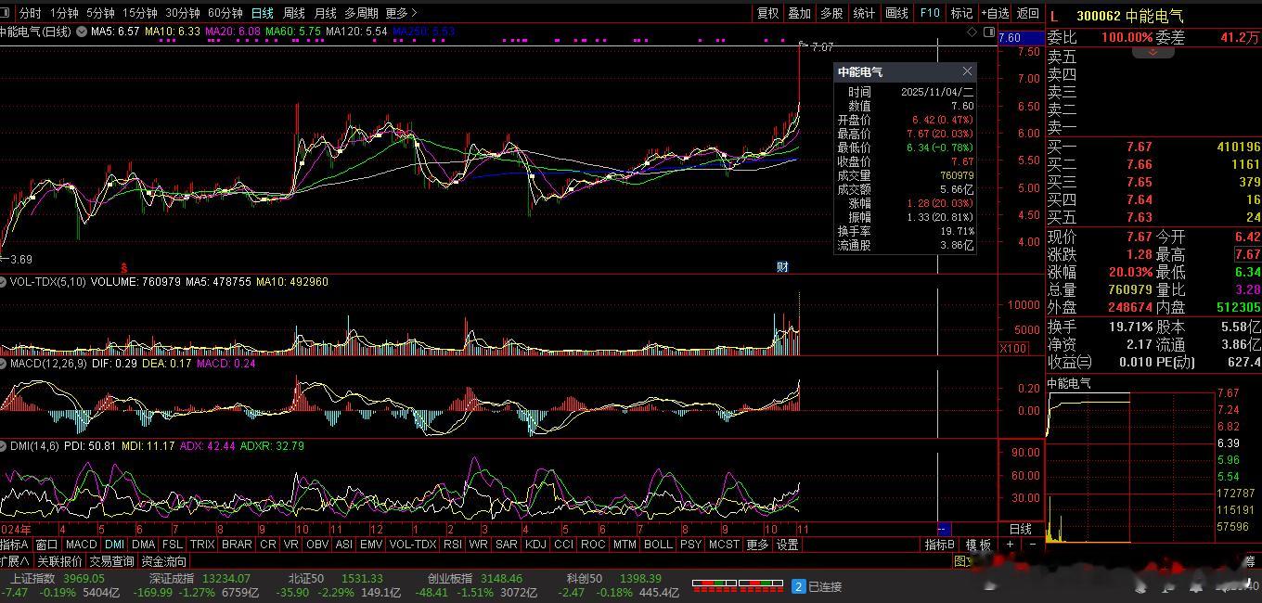Open dropdown arrow beside 中能电气(日线)
This screenshot has width=1262, height=603.
[x=82, y=32]
